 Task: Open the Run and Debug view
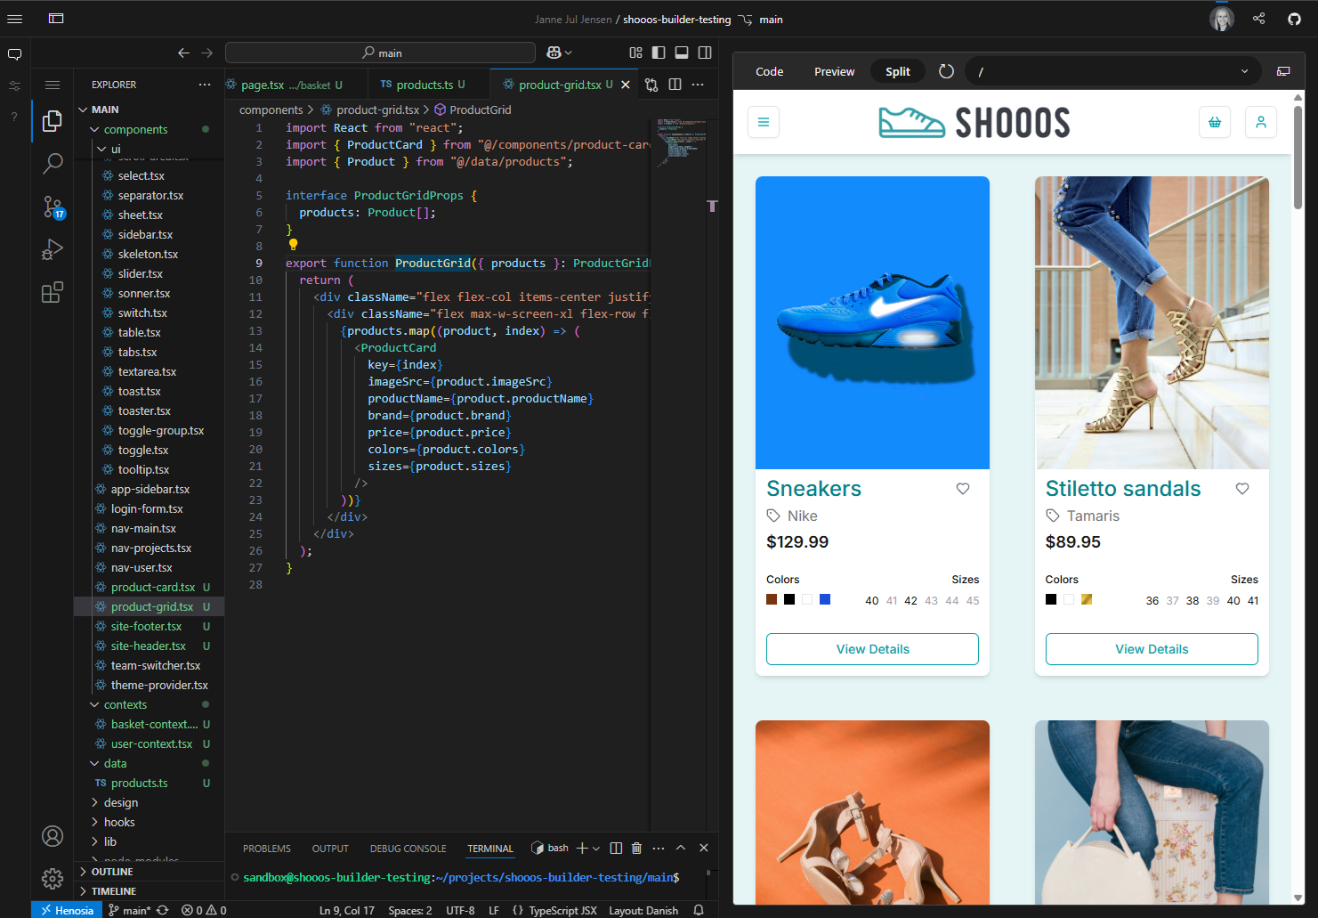(x=53, y=249)
